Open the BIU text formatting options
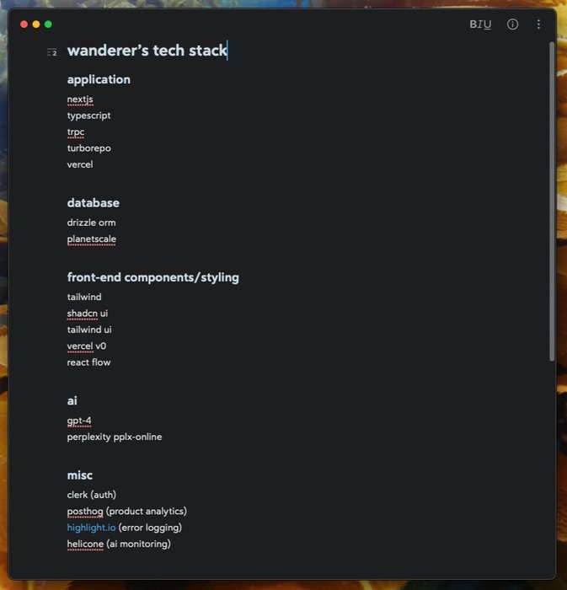Viewport: 567px width, 590px height. tap(480, 24)
